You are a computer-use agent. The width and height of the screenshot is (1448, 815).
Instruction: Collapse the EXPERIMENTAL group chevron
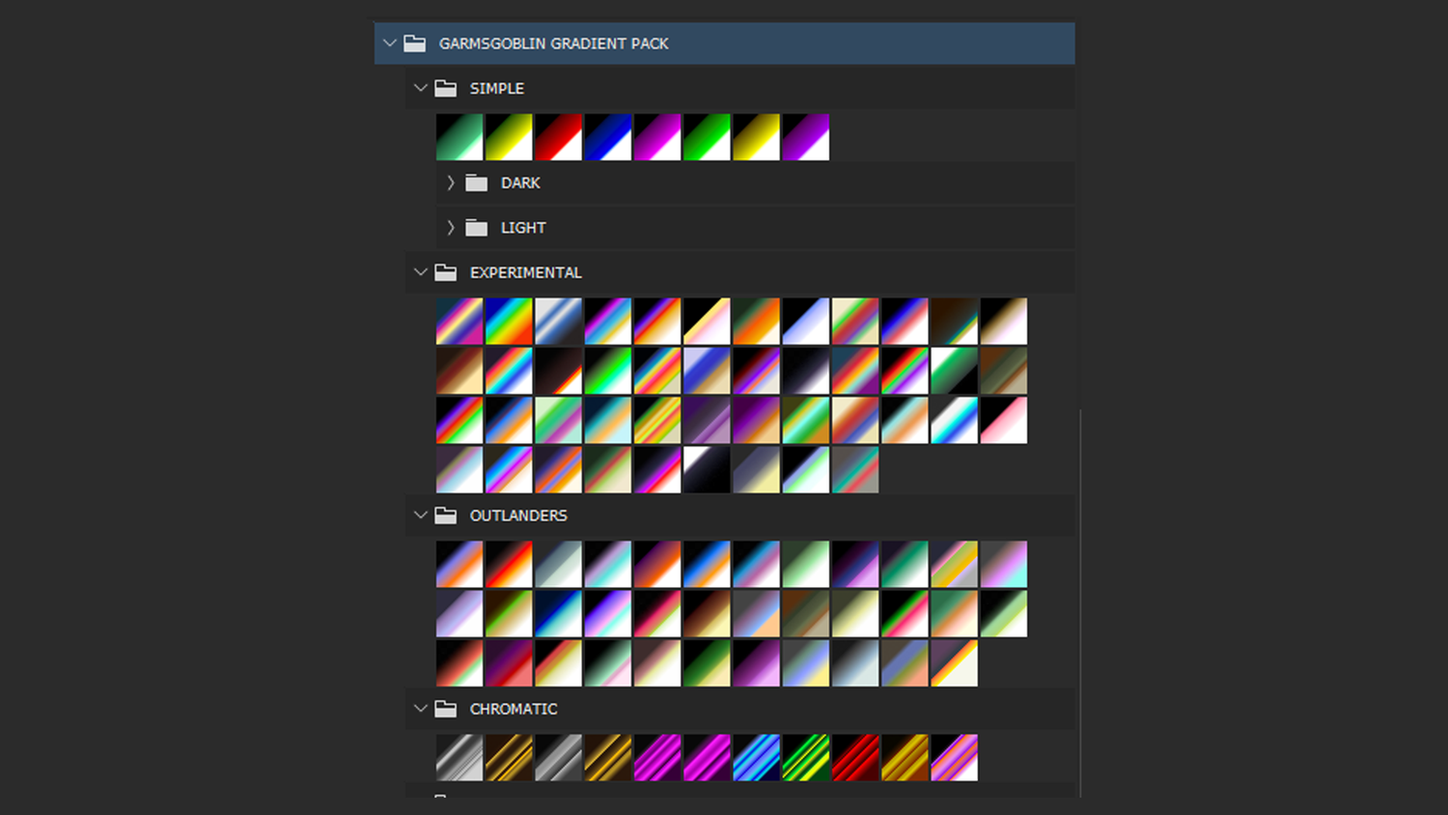(421, 272)
